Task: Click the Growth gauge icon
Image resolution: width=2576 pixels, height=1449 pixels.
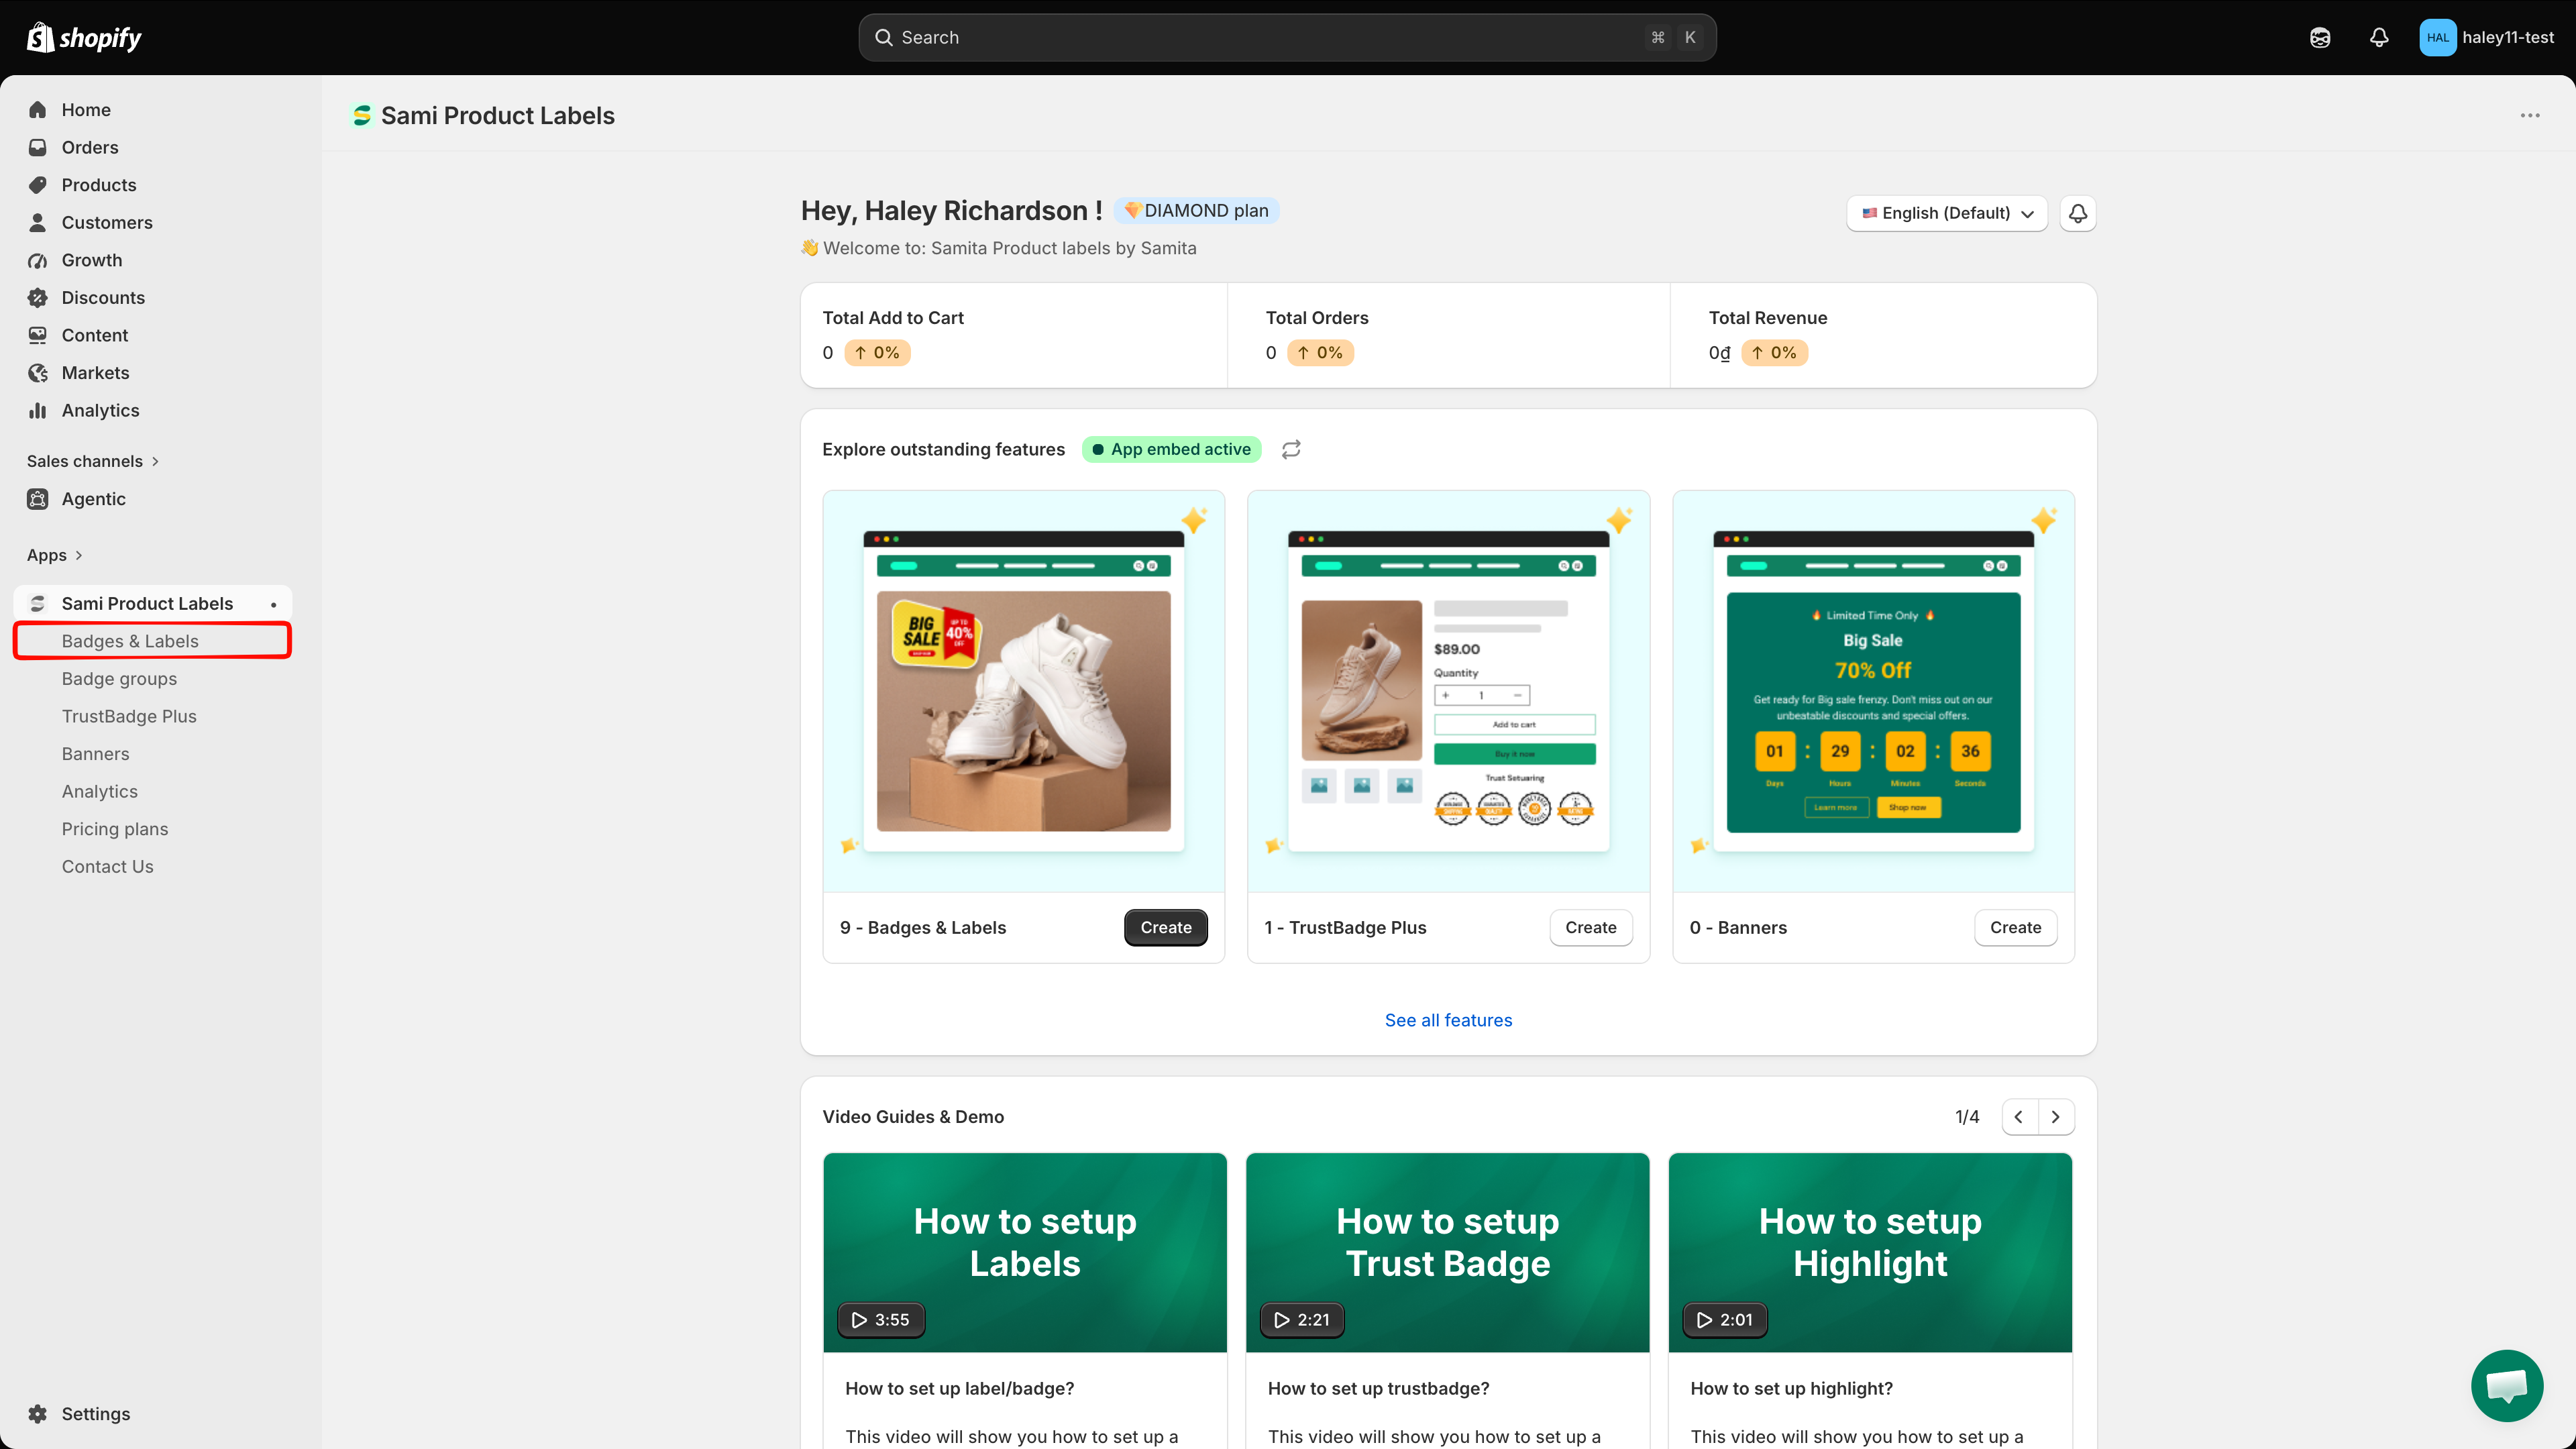Action: [38, 260]
